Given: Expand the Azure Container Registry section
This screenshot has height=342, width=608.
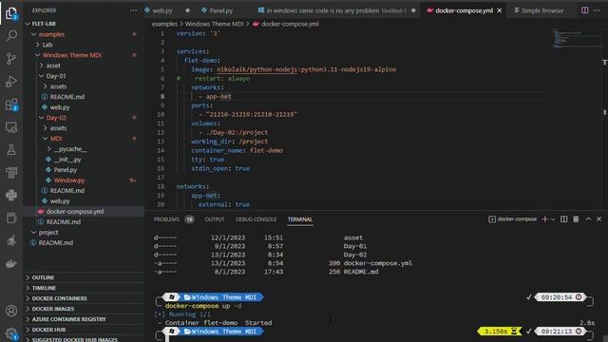Looking at the screenshot, I should [x=68, y=319].
